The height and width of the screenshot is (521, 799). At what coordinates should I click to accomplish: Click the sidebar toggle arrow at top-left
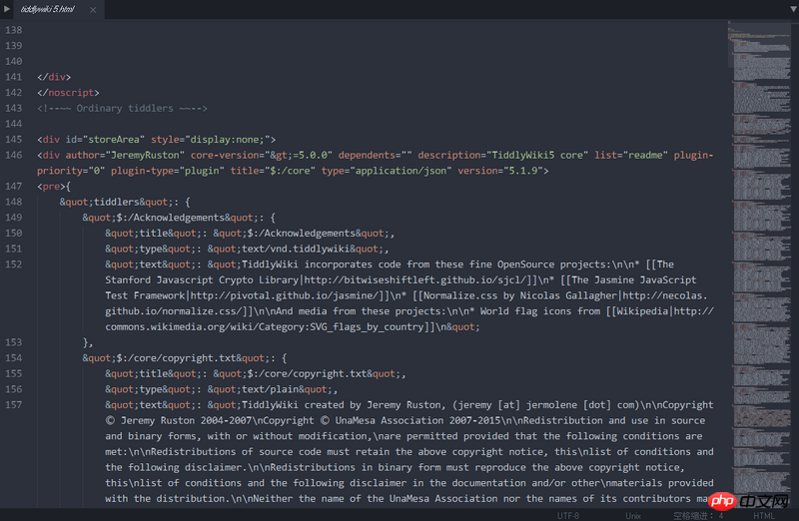(8, 8)
